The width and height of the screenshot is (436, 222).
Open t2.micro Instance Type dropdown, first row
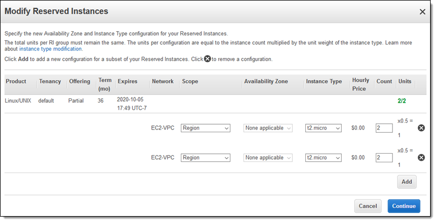coord(323,128)
